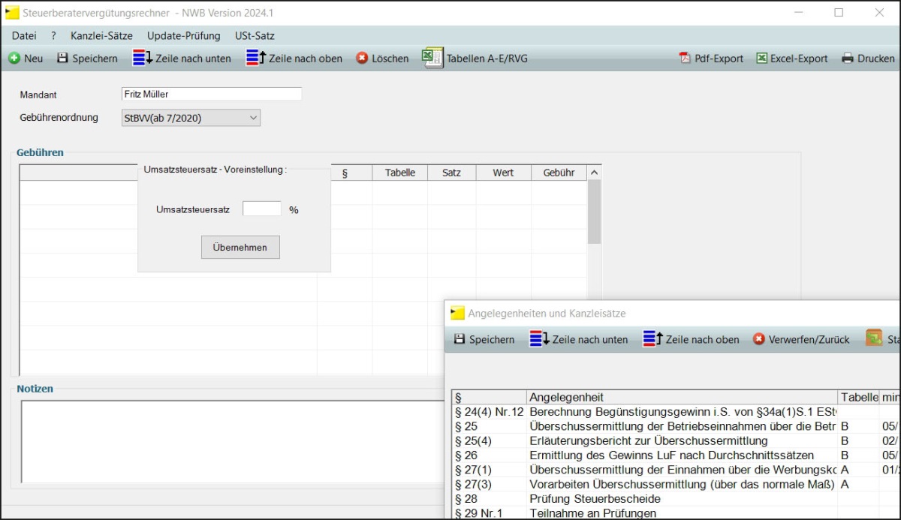Move row up with Zeile nach oben

[256, 59]
